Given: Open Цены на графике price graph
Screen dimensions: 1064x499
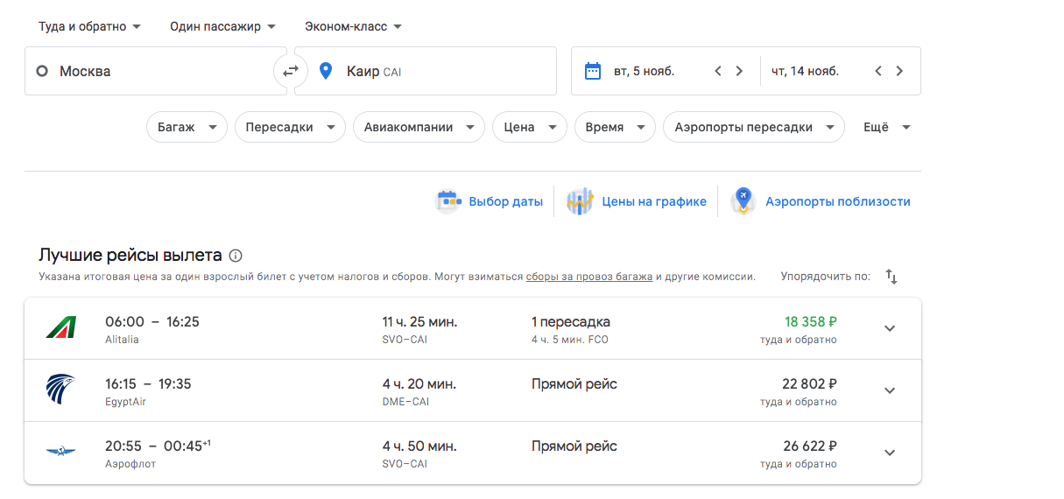Looking at the screenshot, I should pyautogui.click(x=638, y=201).
